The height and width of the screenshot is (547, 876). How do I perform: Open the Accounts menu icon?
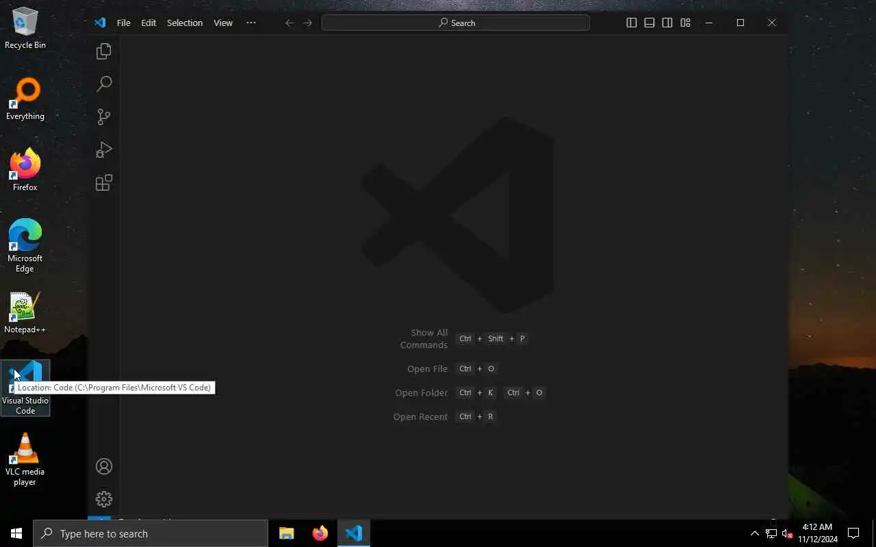(x=104, y=466)
